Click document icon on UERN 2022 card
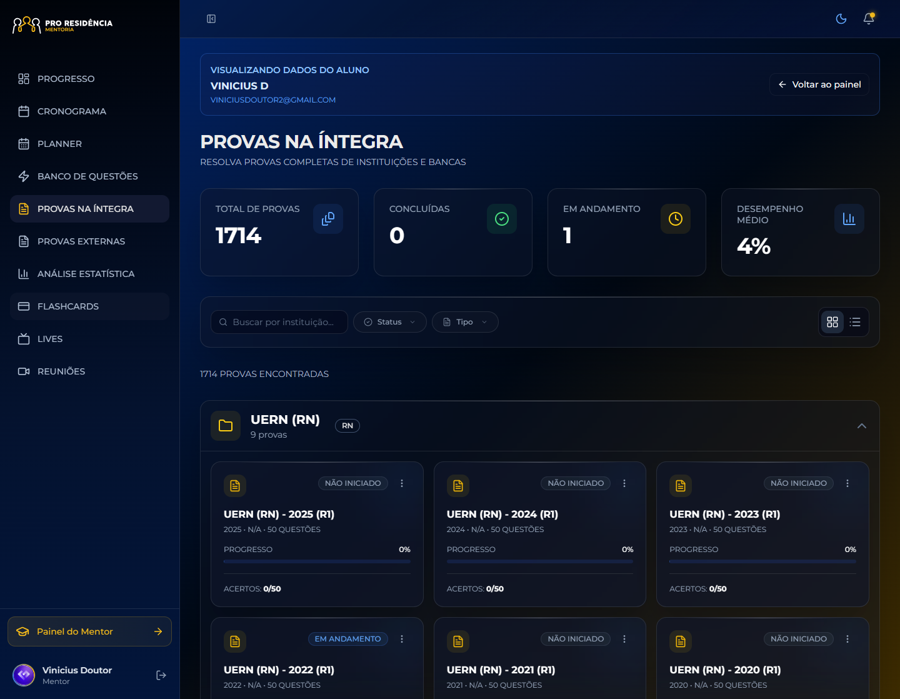This screenshot has height=699, width=900. pos(235,641)
